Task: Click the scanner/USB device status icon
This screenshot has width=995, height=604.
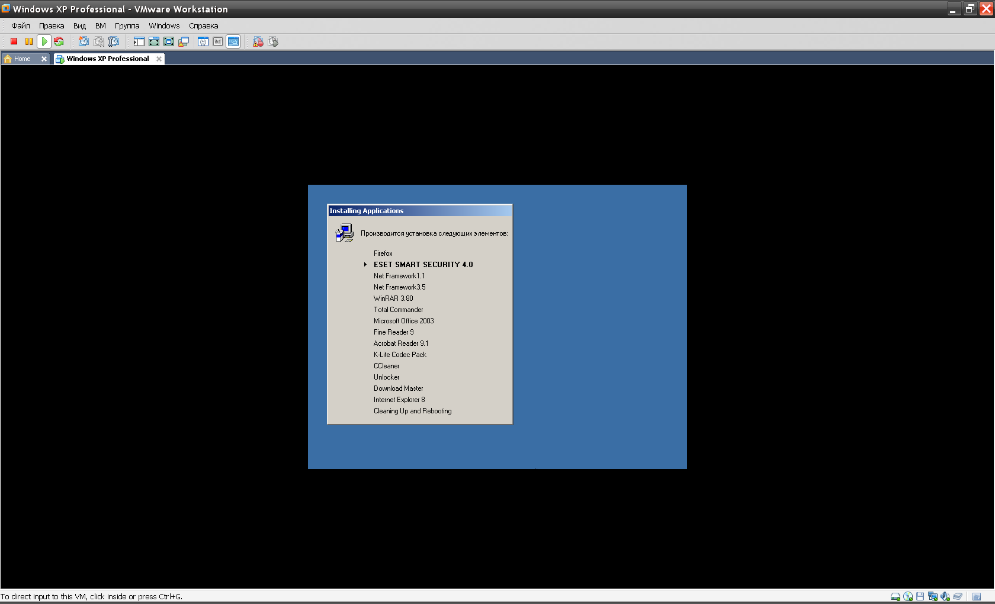Action: [958, 596]
